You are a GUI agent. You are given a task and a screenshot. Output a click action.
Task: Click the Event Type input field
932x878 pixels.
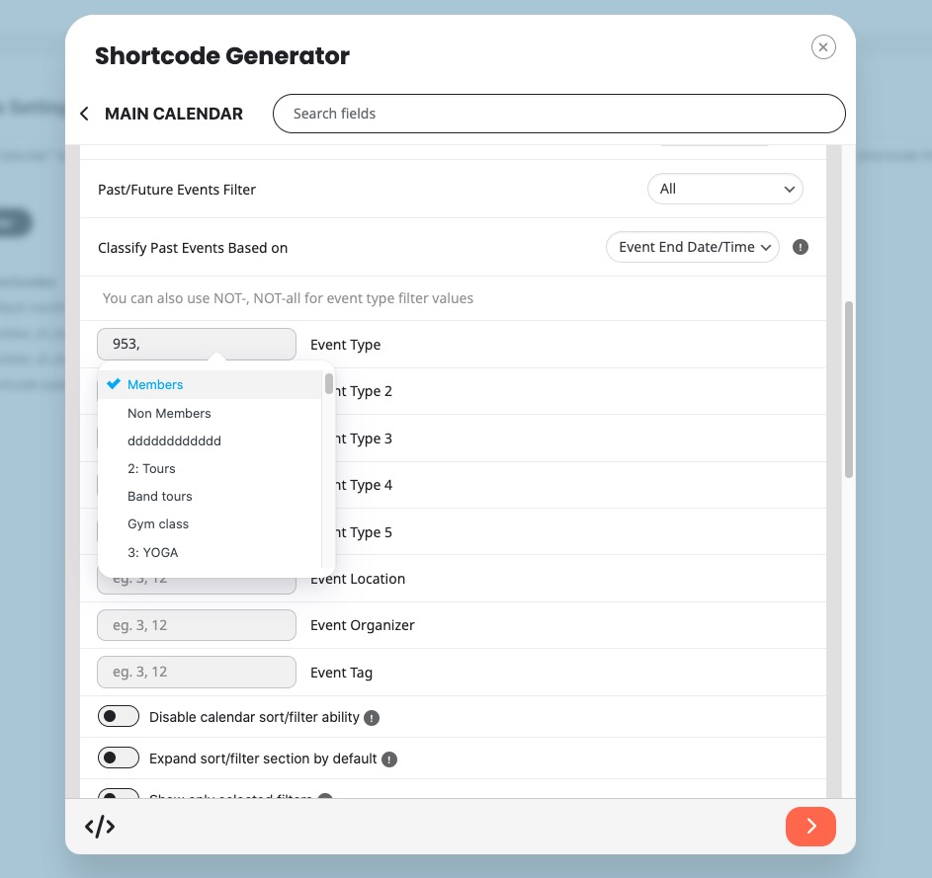click(197, 345)
